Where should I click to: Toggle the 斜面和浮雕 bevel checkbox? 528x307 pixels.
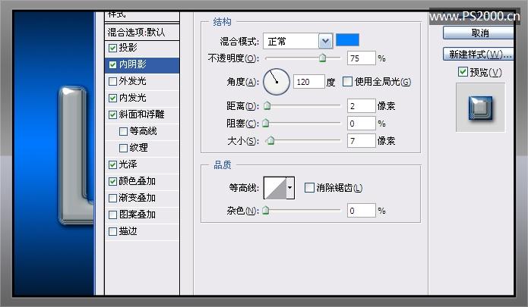[x=112, y=115]
